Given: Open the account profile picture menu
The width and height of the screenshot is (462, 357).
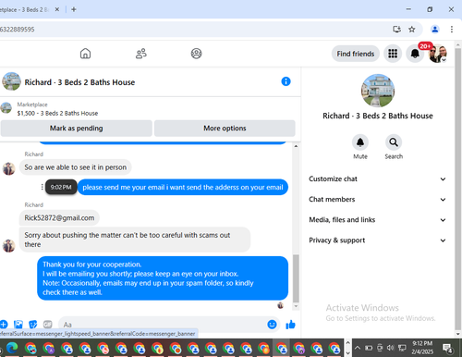Looking at the screenshot, I should coord(438,54).
